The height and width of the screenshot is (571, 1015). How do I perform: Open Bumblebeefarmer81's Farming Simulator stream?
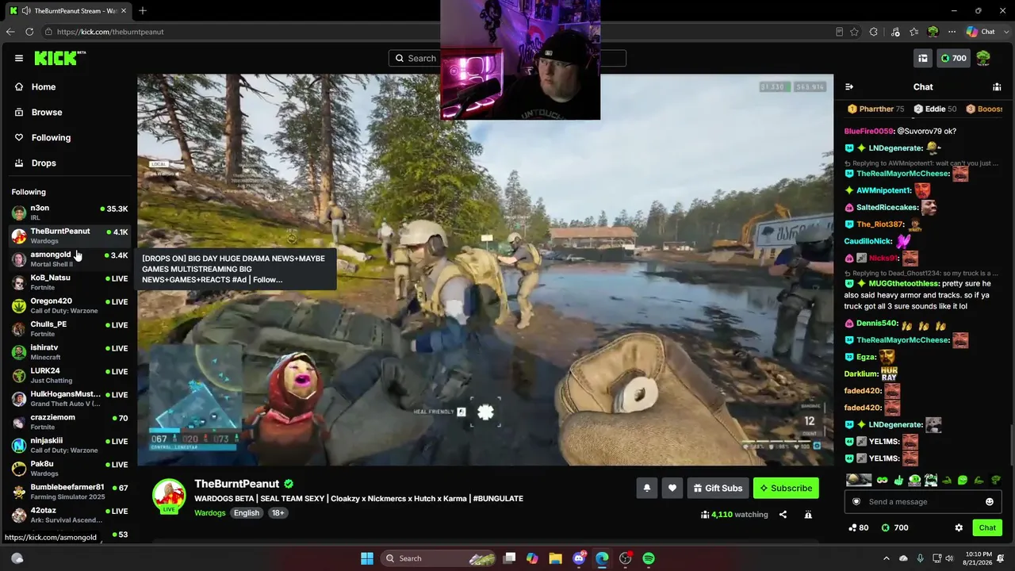pyautogui.click(x=70, y=492)
